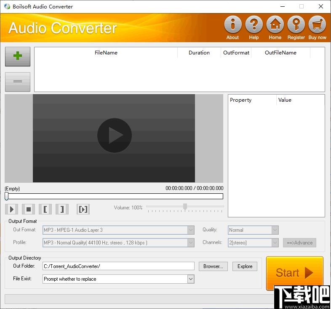Screen dimensions: 331x309
Task: Click the OutFormat column header
Action: click(x=236, y=53)
